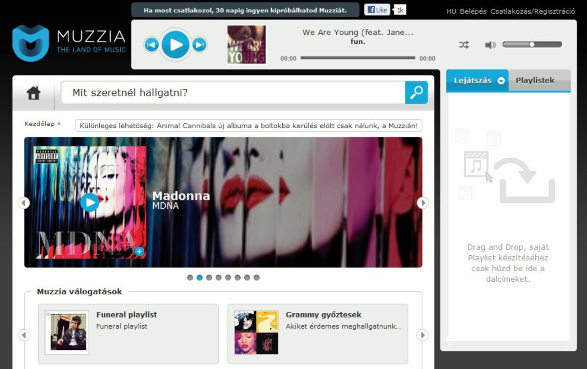Open Grammy győztesek cover collage
Image resolution: width=587 pixels, height=369 pixels.
click(x=256, y=332)
